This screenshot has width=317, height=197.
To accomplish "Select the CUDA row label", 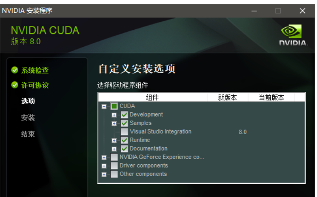I will tap(127, 106).
